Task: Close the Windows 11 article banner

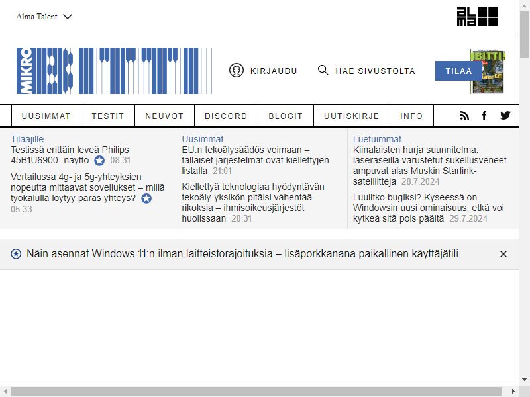Action: tap(503, 254)
